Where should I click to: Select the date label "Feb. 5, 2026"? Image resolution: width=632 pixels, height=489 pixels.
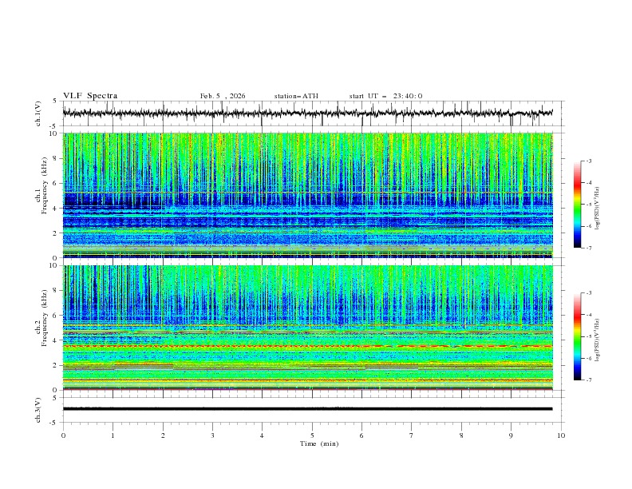[223, 96]
